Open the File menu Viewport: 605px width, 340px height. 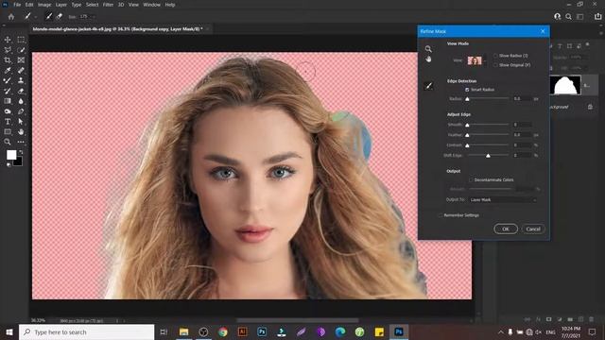coord(17,5)
